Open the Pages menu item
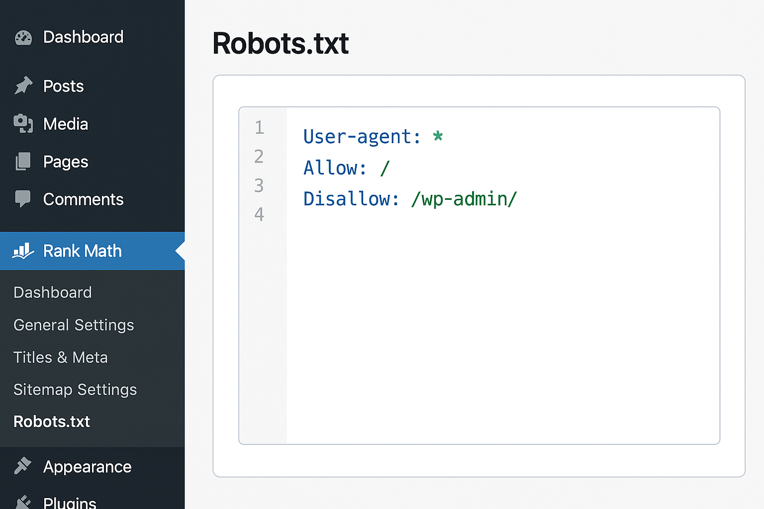 [x=66, y=162]
